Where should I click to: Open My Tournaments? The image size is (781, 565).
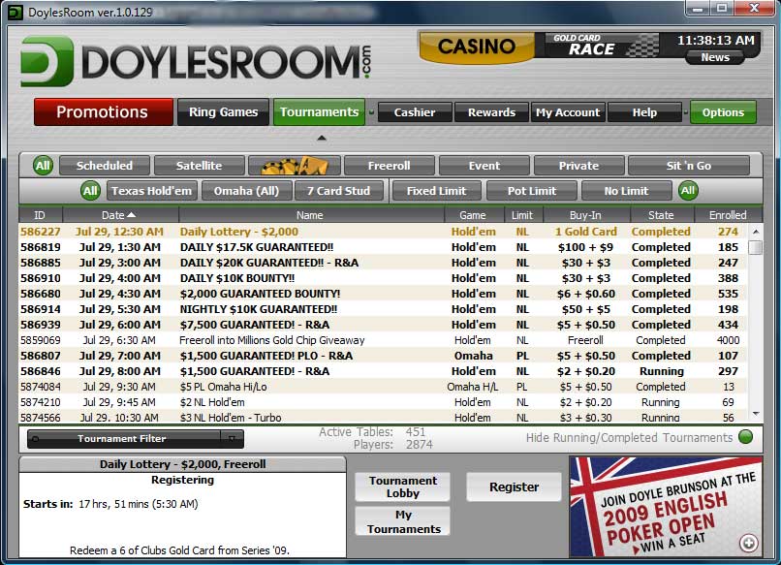click(402, 521)
